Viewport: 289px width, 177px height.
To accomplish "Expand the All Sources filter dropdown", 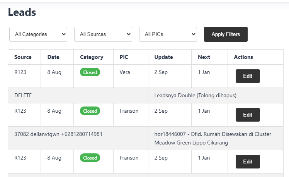I will (103, 34).
